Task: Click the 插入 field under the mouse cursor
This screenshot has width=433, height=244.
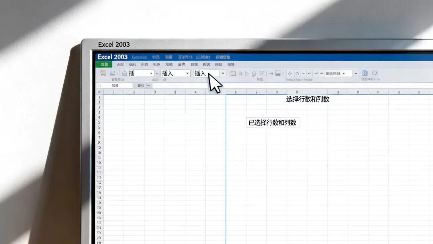Action: coord(206,73)
